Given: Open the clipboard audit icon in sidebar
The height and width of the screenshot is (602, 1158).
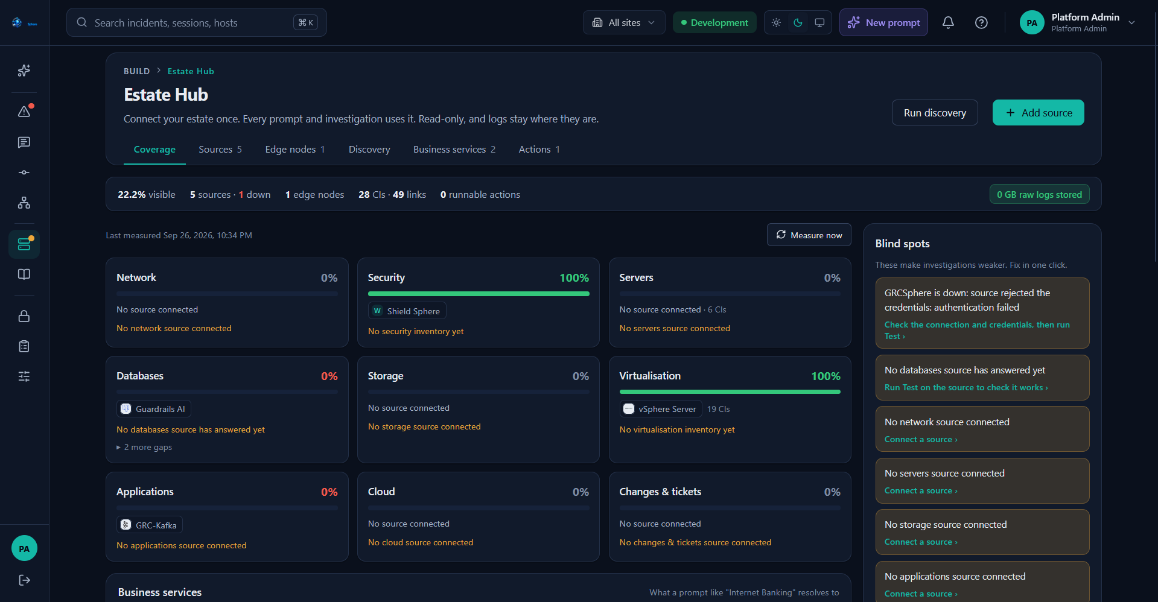Looking at the screenshot, I should click(x=24, y=346).
